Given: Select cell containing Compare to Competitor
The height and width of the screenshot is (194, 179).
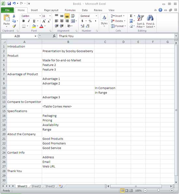Looking at the screenshot, I should pyautogui.click(x=24, y=102).
